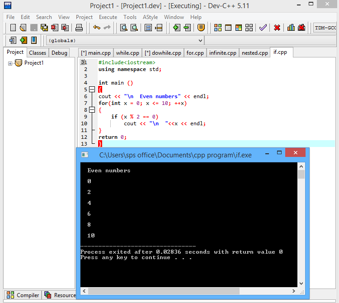339x303 pixels.
Task: Switch to the for.cpp editor tab
Action: point(195,53)
